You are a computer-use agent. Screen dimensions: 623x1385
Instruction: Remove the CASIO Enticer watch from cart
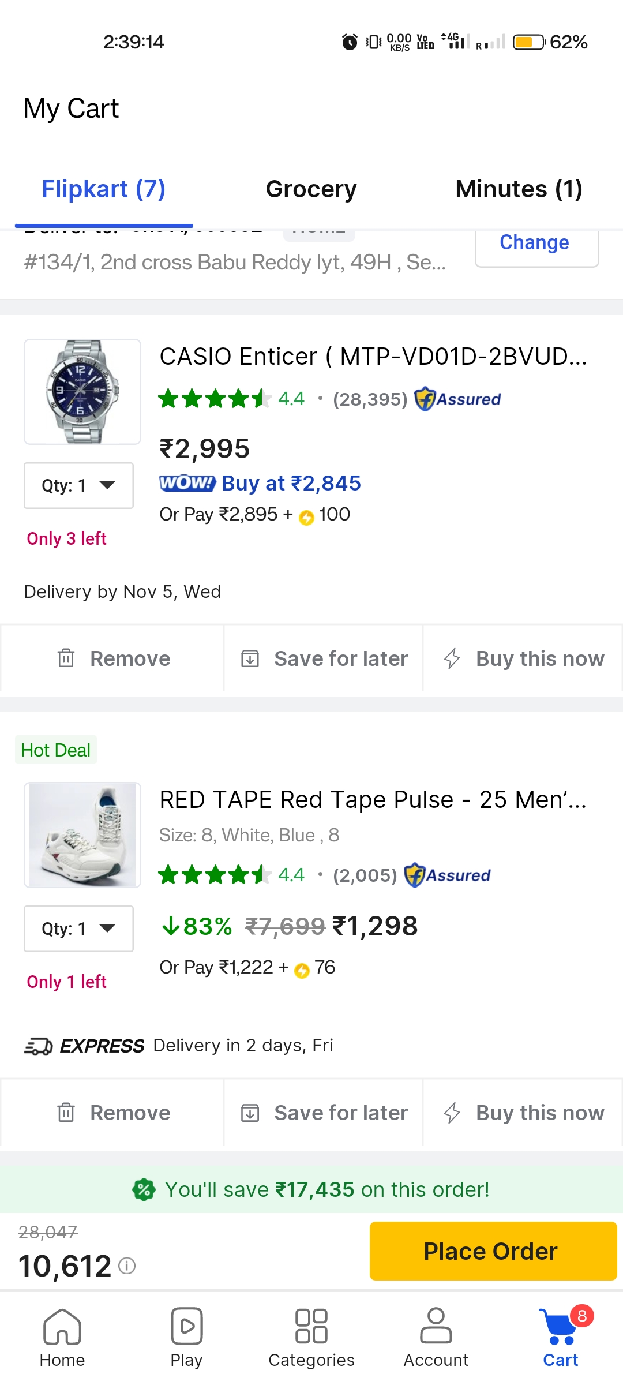pos(114,658)
